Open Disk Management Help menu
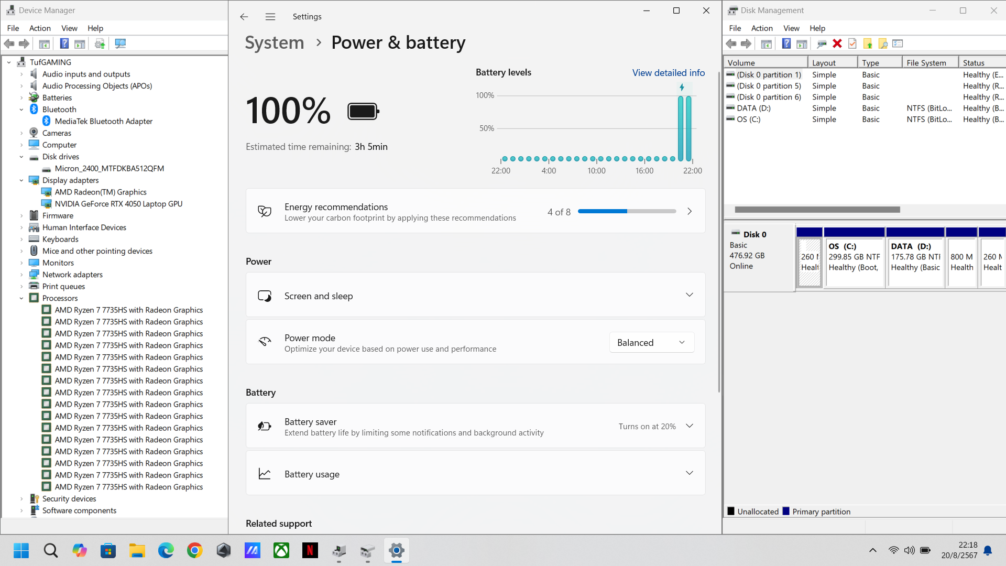This screenshot has height=566, width=1006. 817,28
